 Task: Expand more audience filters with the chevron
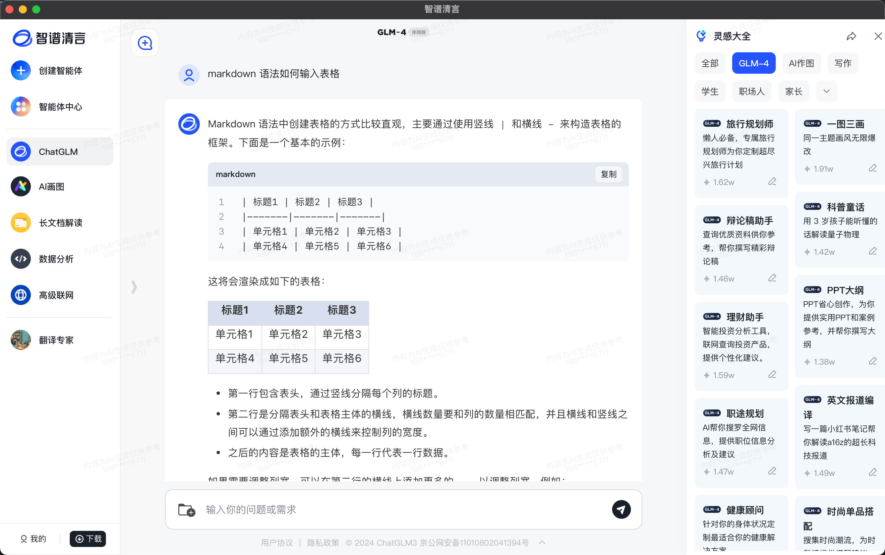tap(827, 91)
